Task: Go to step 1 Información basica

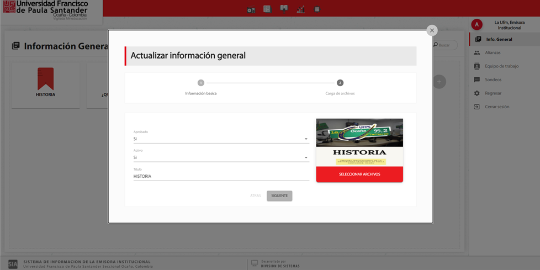Action: pyautogui.click(x=201, y=83)
